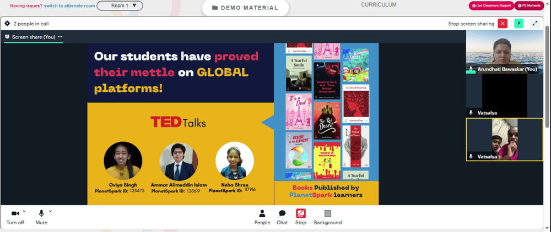Click PS Moments button
This screenshot has width=551, height=232.
pos(529,5)
